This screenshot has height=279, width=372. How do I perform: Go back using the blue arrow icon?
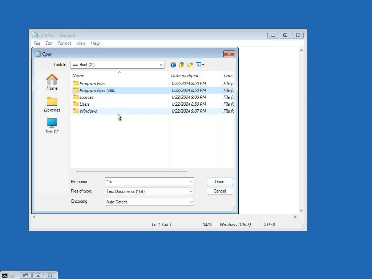[173, 65]
